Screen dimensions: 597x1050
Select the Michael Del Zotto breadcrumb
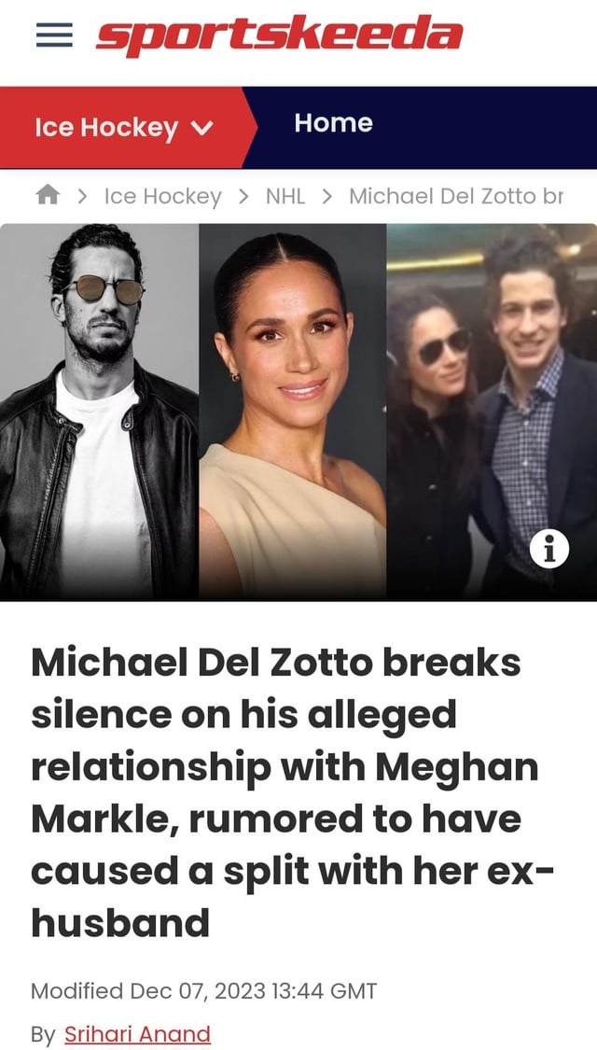pyautogui.click(x=456, y=196)
